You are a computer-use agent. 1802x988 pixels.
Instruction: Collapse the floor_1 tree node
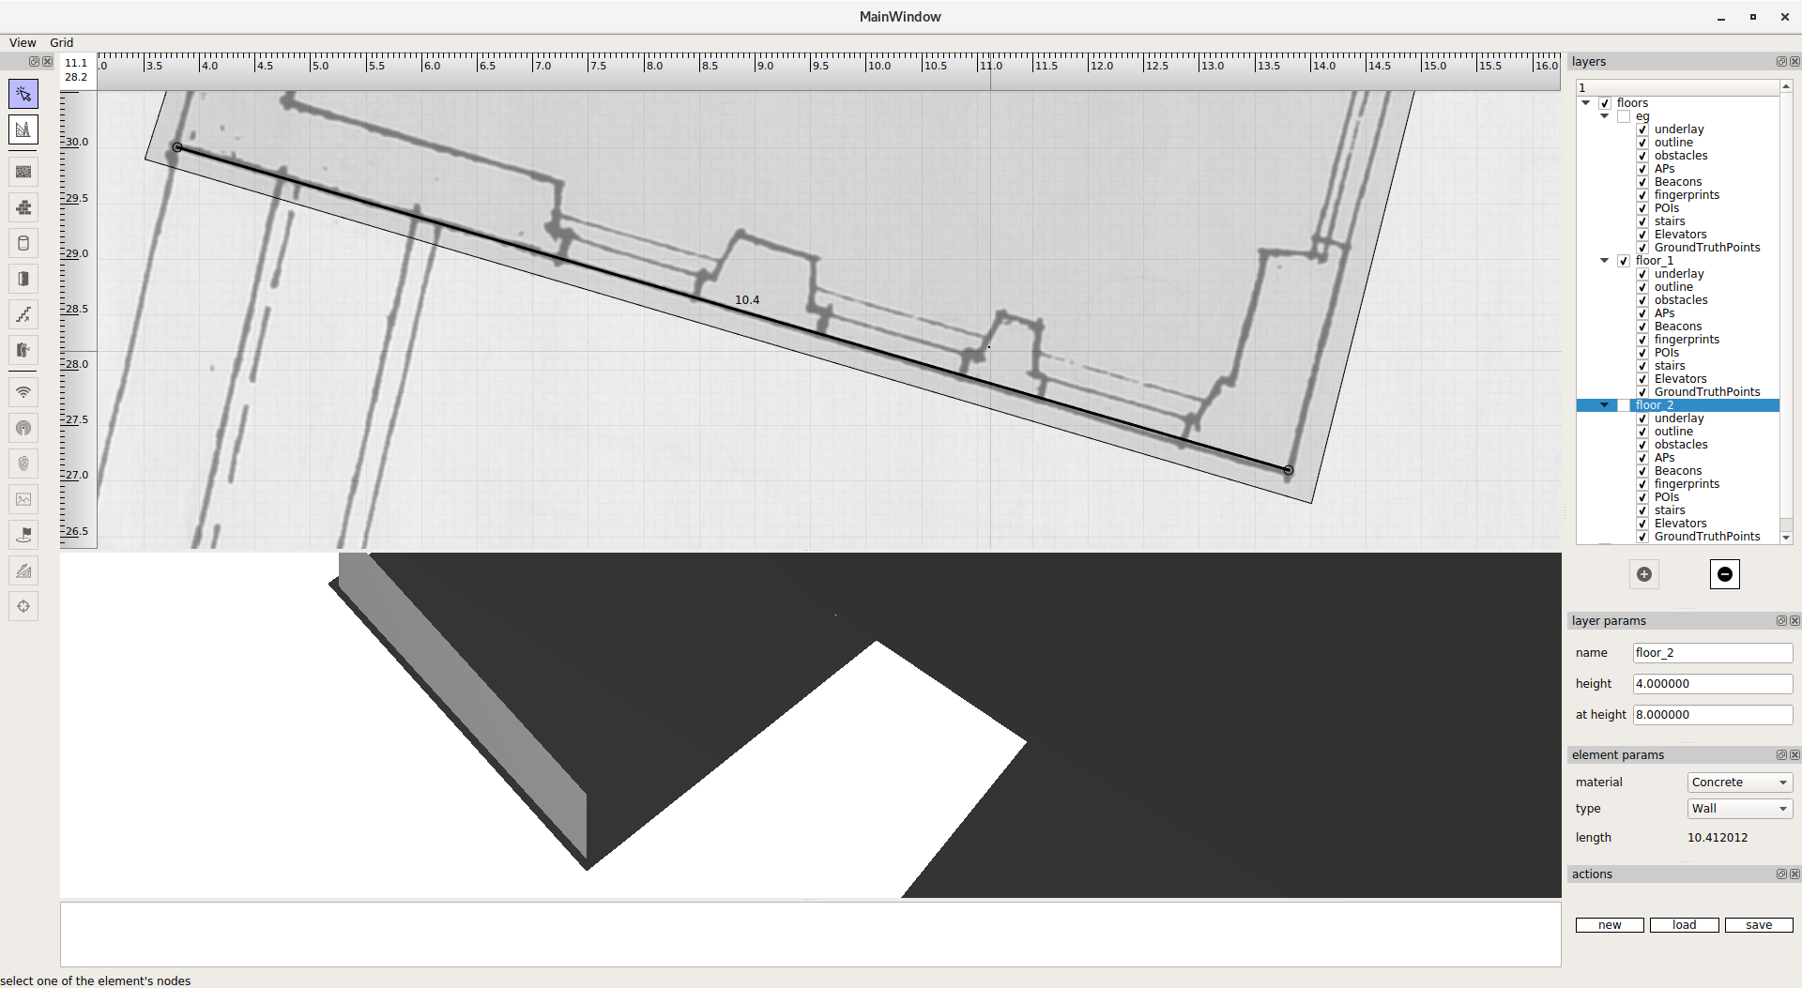pyautogui.click(x=1605, y=261)
